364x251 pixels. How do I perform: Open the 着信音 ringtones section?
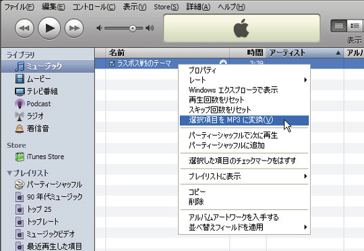48,128
